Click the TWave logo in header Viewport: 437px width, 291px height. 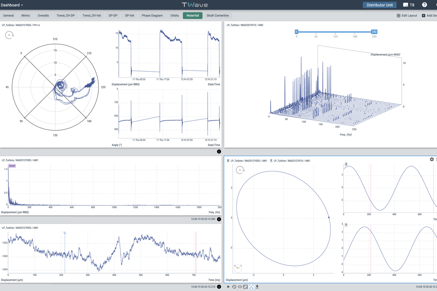(194, 5)
